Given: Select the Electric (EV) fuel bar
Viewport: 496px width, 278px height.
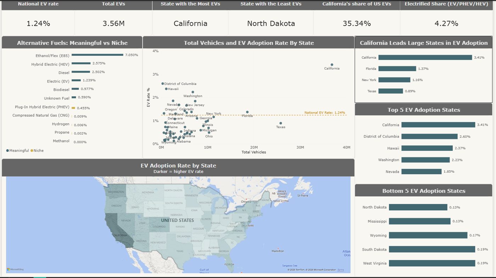Looking at the screenshot, I should pyautogui.click(x=76, y=80).
